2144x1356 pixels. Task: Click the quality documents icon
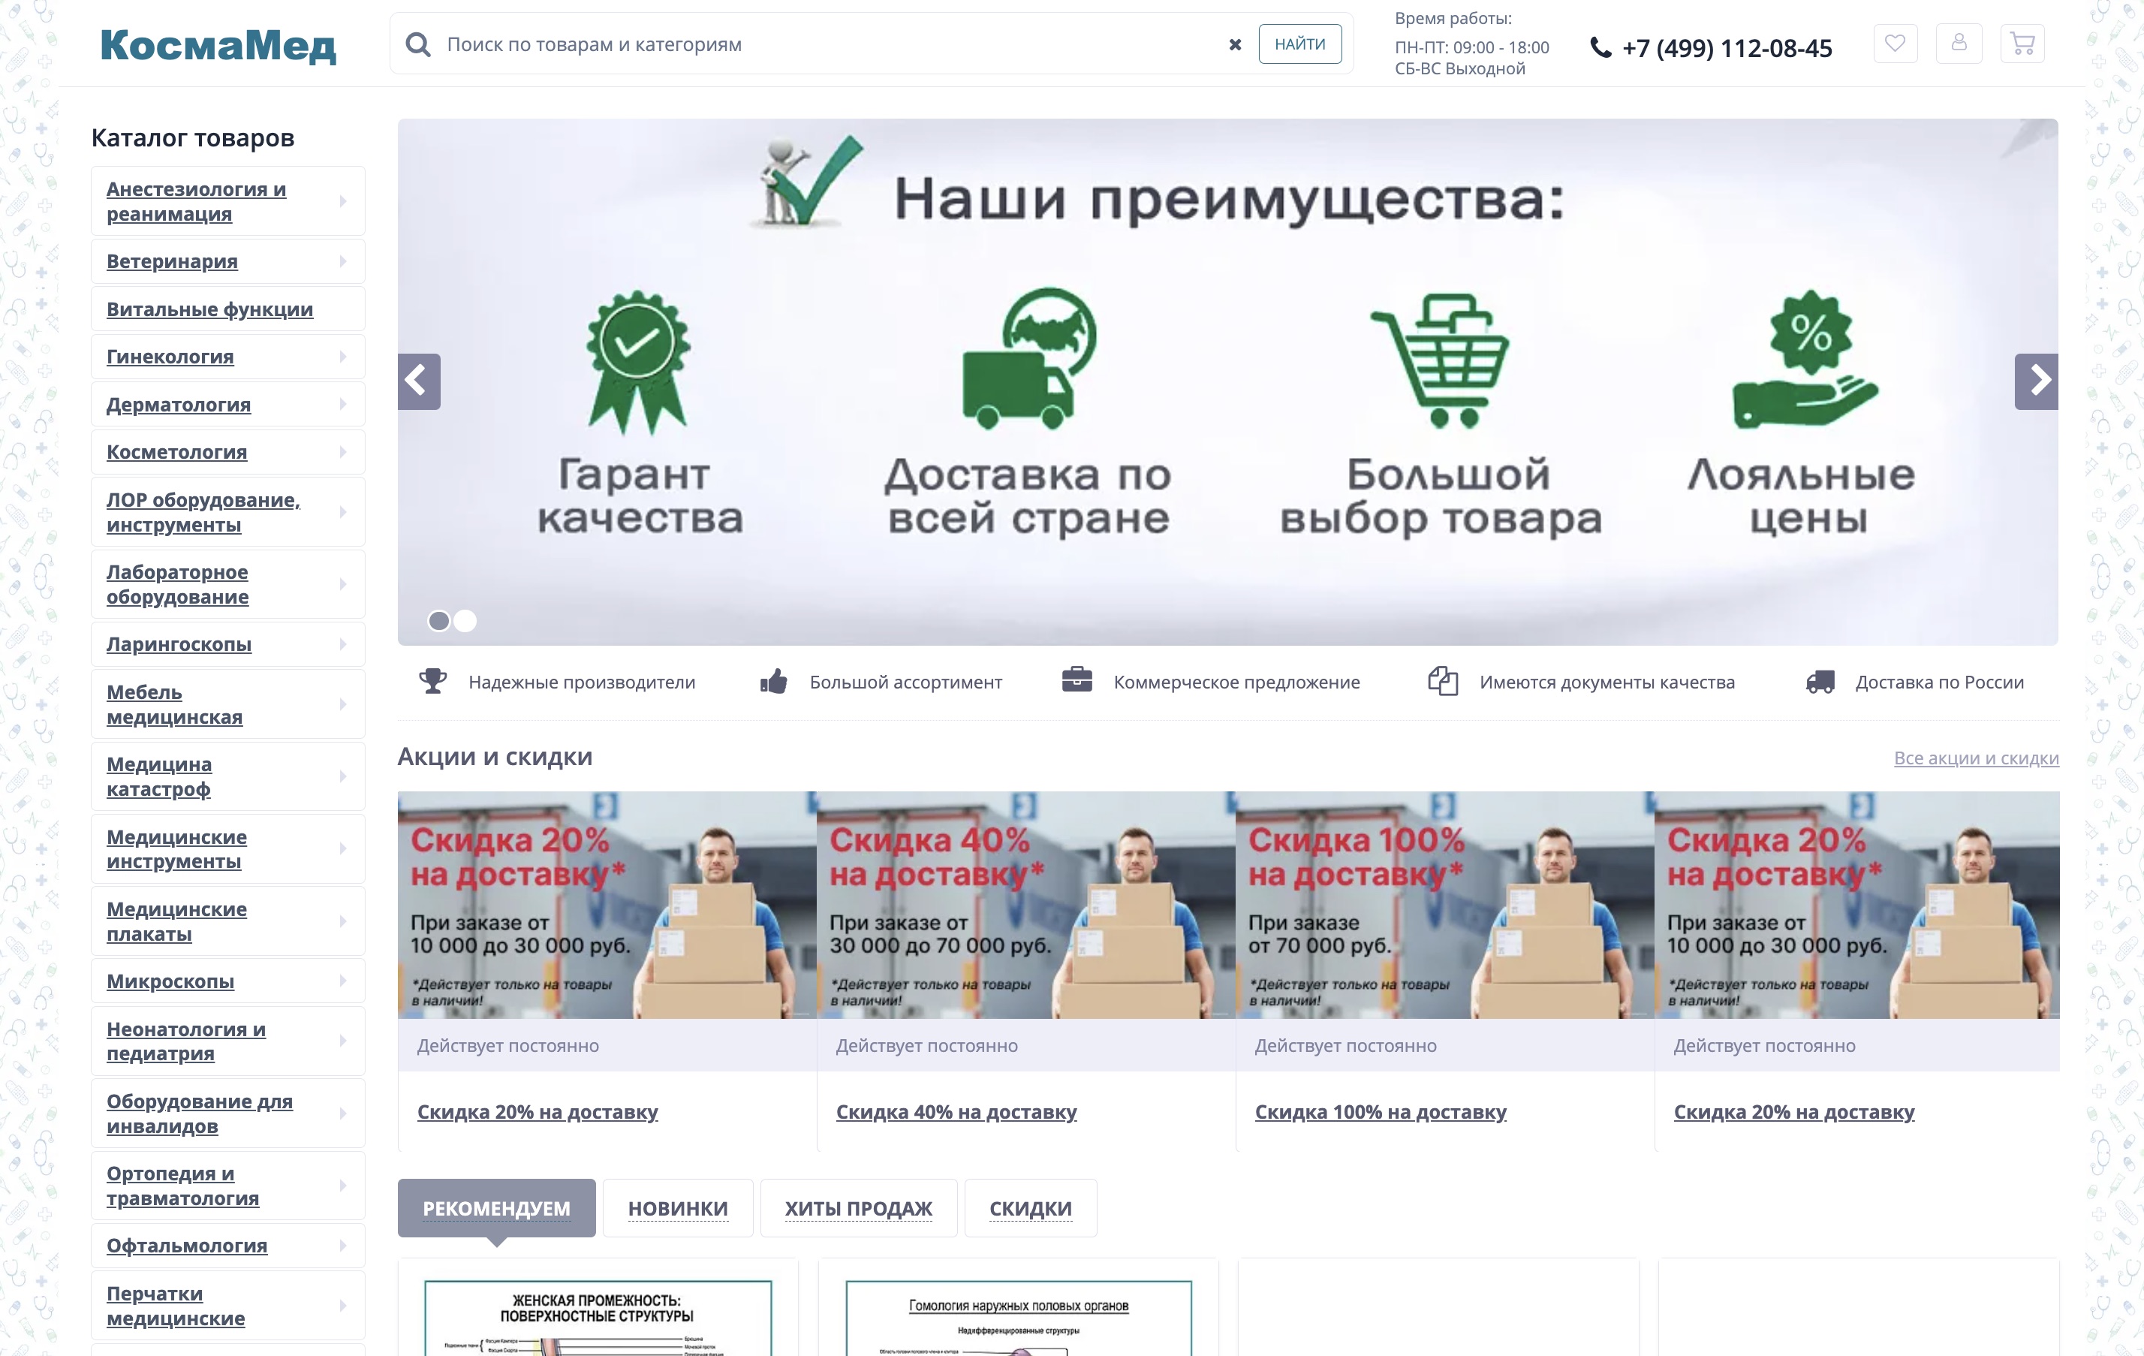(1442, 681)
